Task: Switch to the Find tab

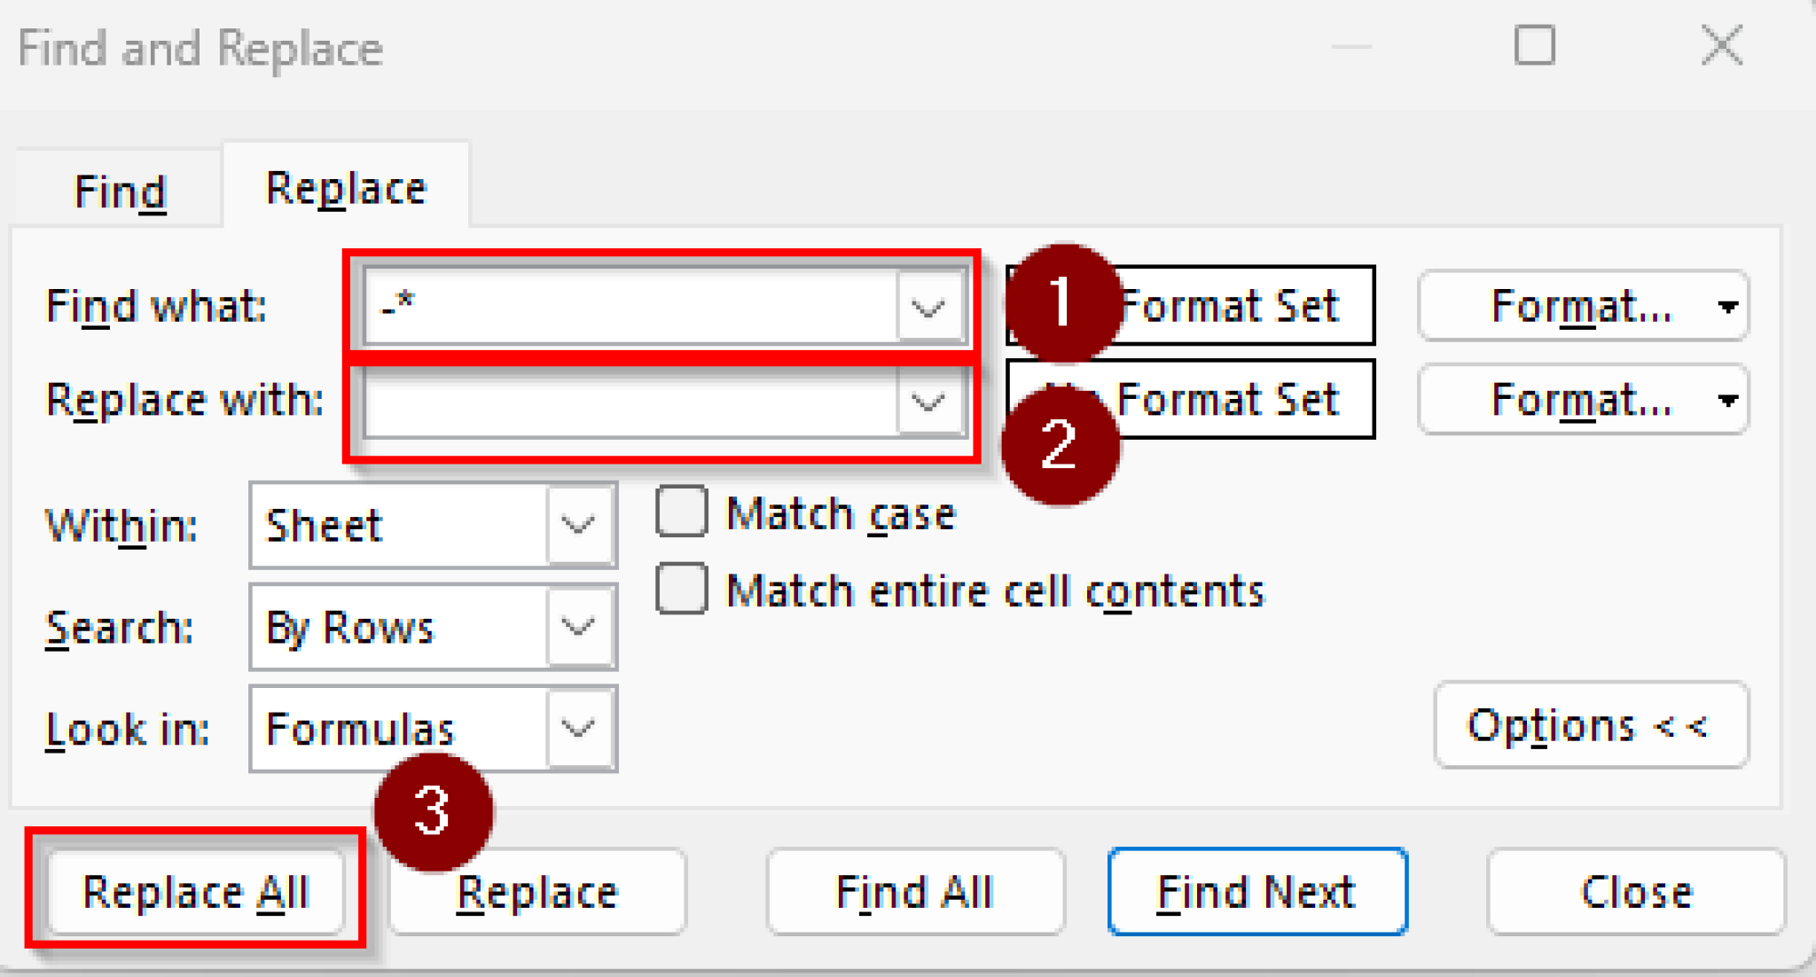Action: (119, 189)
